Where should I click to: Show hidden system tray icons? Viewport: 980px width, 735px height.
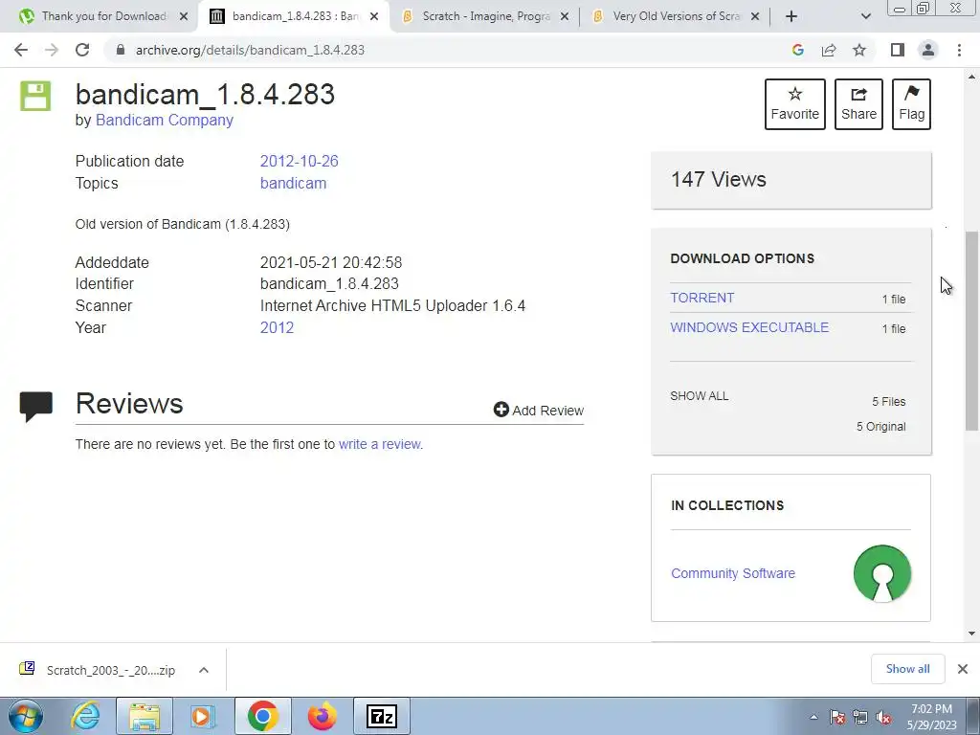[813, 717]
